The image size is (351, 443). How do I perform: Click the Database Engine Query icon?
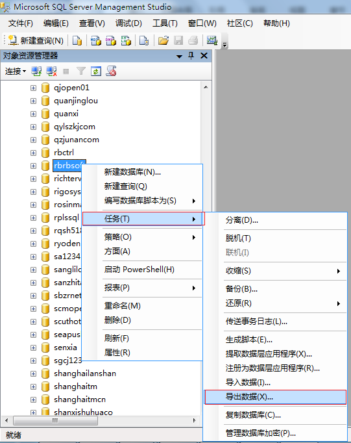point(77,41)
